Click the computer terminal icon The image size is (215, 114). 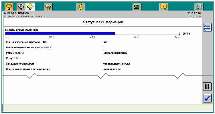[x=199, y=7]
